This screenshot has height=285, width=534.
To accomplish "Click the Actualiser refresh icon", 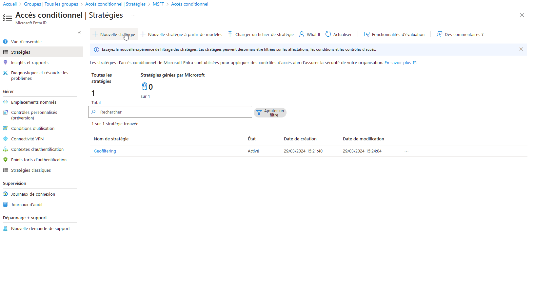I will pyautogui.click(x=328, y=34).
